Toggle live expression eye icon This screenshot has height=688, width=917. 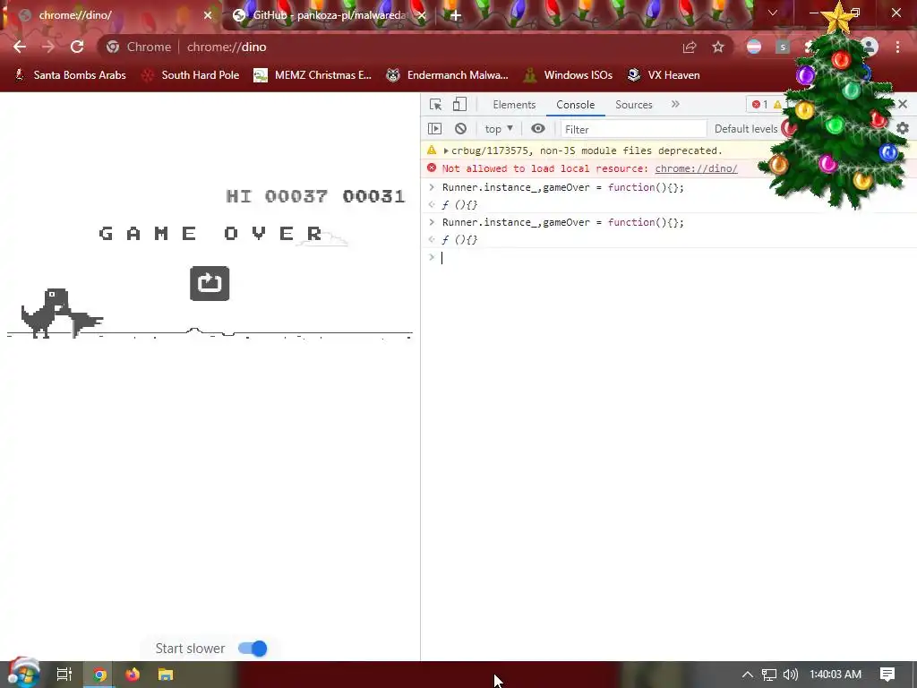pos(538,129)
